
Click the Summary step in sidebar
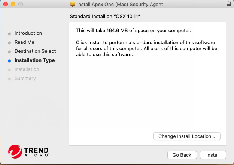coord(25,78)
